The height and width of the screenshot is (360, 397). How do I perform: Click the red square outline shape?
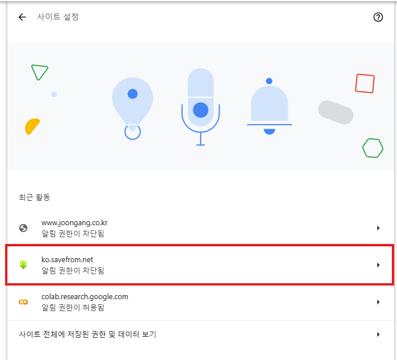pos(365,83)
